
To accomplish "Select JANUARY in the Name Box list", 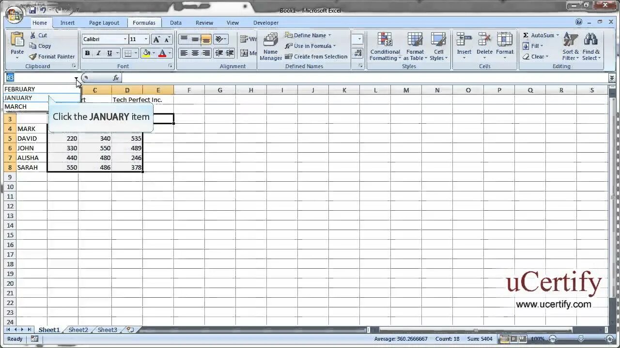I will (x=42, y=98).
